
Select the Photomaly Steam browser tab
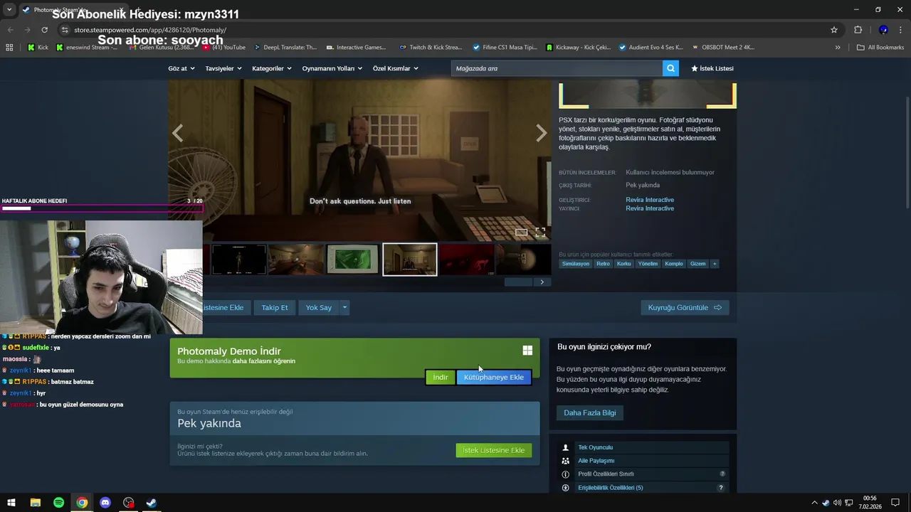[x=75, y=10]
